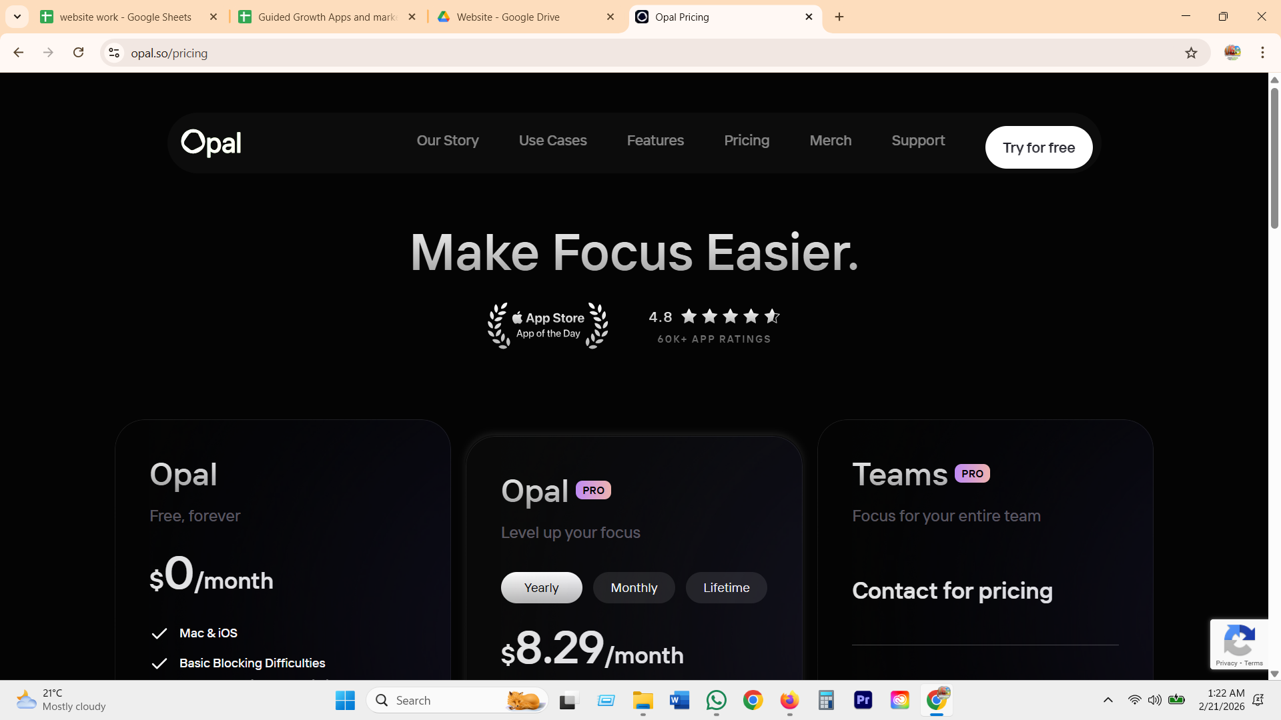Click the page vertical scrollbar thumb
This screenshot has height=720, width=1281.
point(1274,159)
